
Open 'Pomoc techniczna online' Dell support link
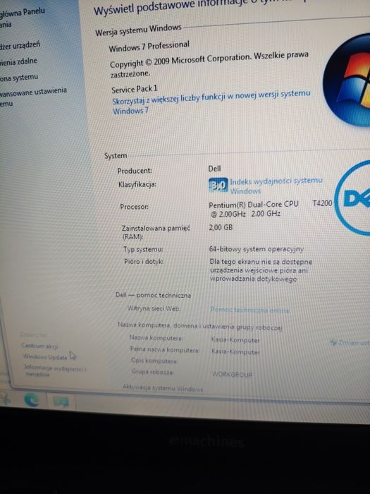tap(249, 310)
